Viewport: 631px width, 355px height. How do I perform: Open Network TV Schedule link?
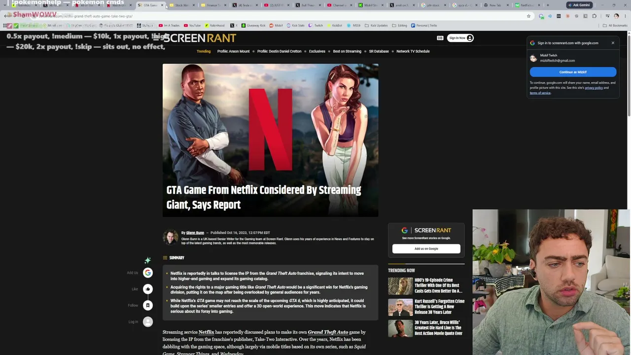413,51
